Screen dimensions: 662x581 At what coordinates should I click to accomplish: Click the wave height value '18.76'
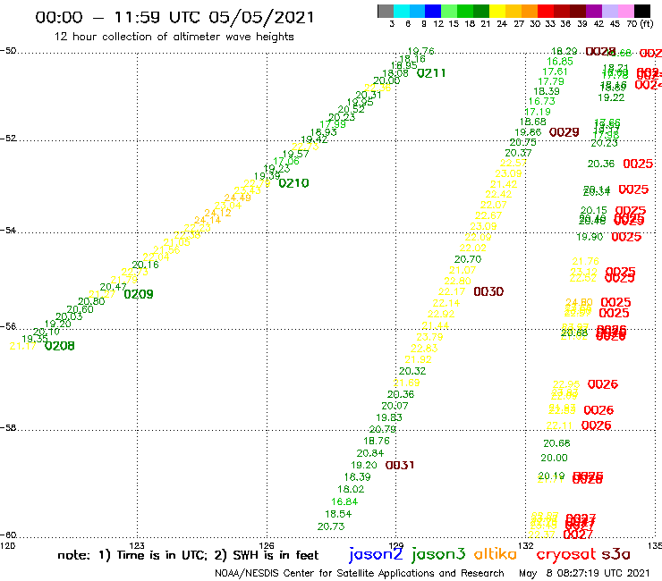pyautogui.click(x=377, y=441)
